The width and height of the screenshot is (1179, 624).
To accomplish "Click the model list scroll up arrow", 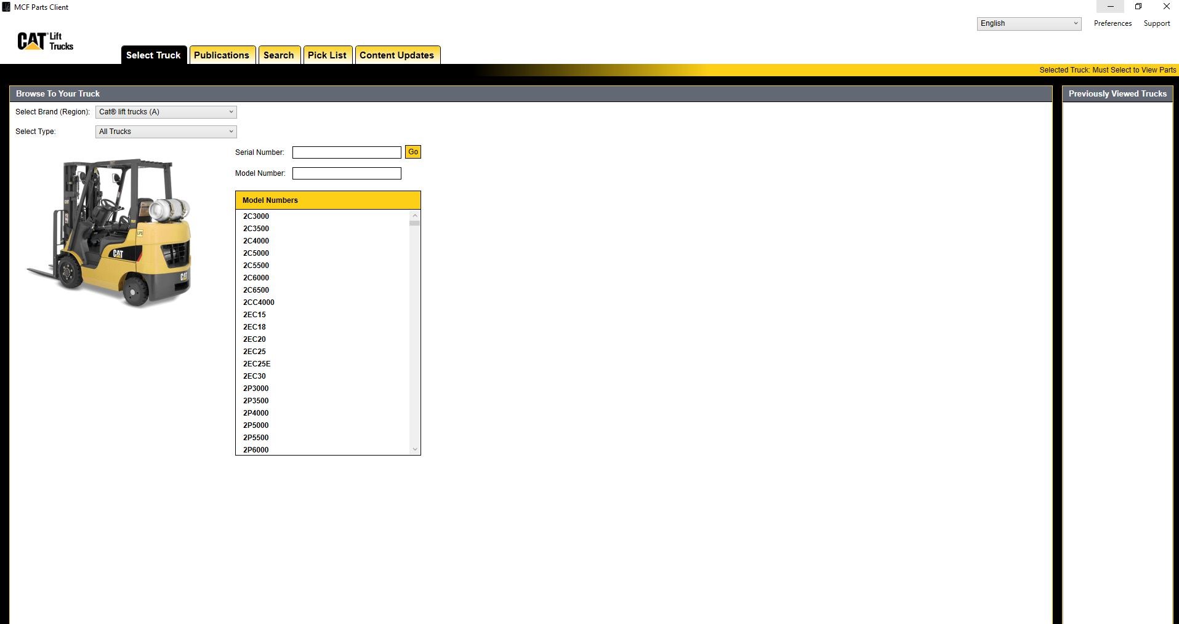I will pyautogui.click(x=415, y=215).
